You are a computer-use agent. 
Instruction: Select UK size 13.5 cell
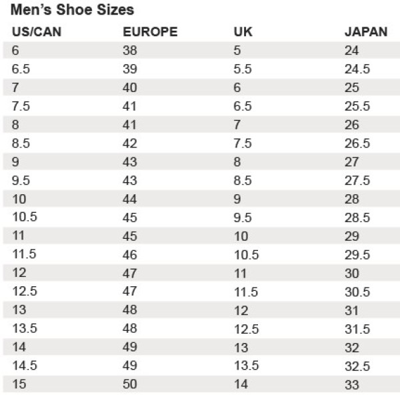(247, 366)
